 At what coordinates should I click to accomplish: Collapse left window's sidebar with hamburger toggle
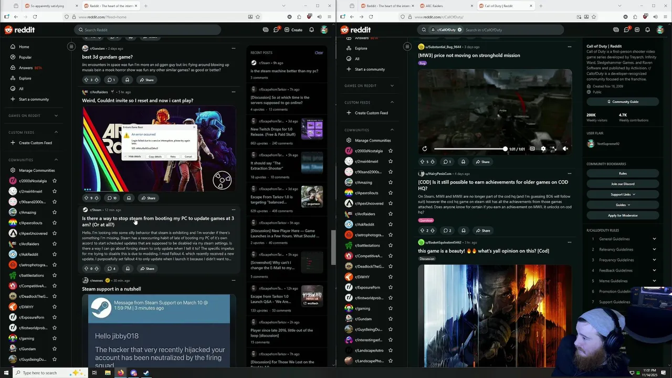point(71,47)
